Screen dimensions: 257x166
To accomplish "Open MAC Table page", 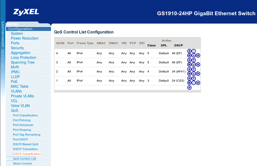I will (20, 86).
